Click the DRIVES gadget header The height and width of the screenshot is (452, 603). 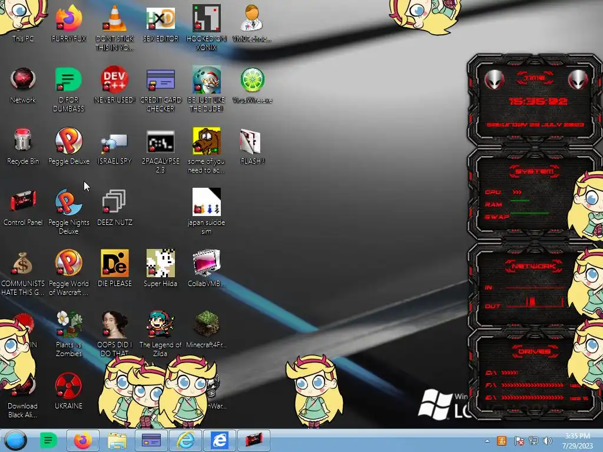534,351
